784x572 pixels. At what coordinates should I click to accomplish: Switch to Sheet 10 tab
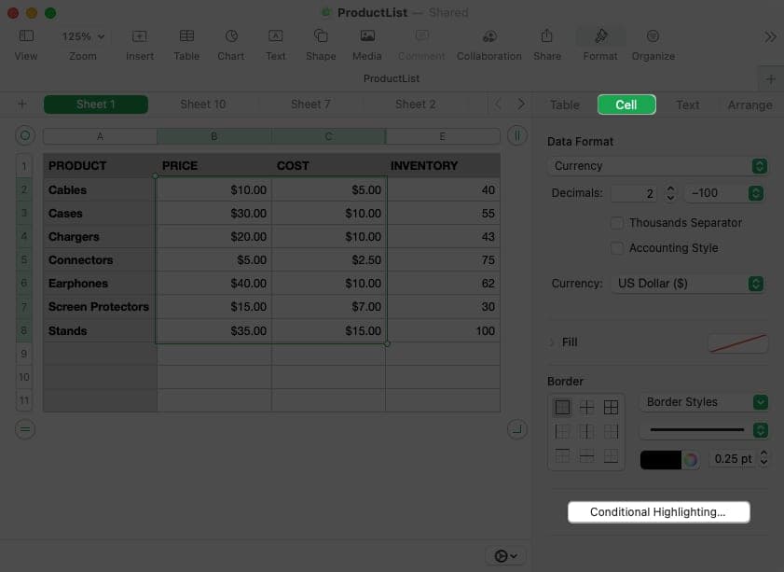point(202,105)
